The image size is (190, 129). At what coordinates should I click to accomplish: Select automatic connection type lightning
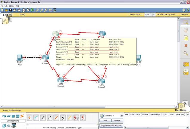30,118
